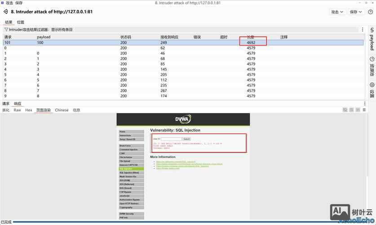Select the Chinese view tab
Viewport: 376px width, 225px height.
(62, 110)
